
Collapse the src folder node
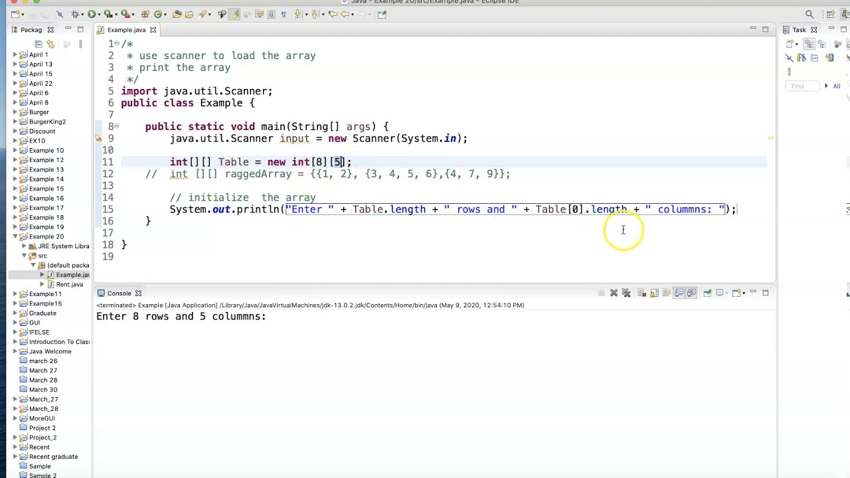25,256
